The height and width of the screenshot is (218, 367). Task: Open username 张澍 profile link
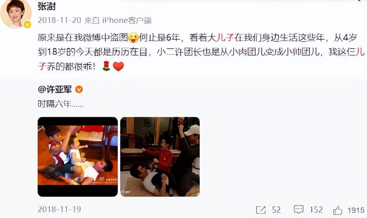(47, 7)
